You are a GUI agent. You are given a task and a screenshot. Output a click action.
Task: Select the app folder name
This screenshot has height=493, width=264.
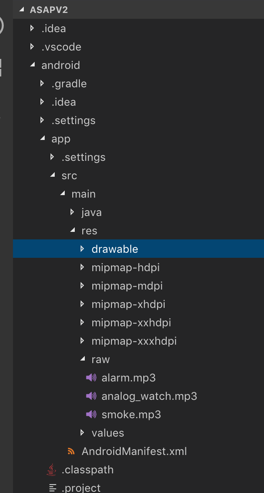[61, 139]
